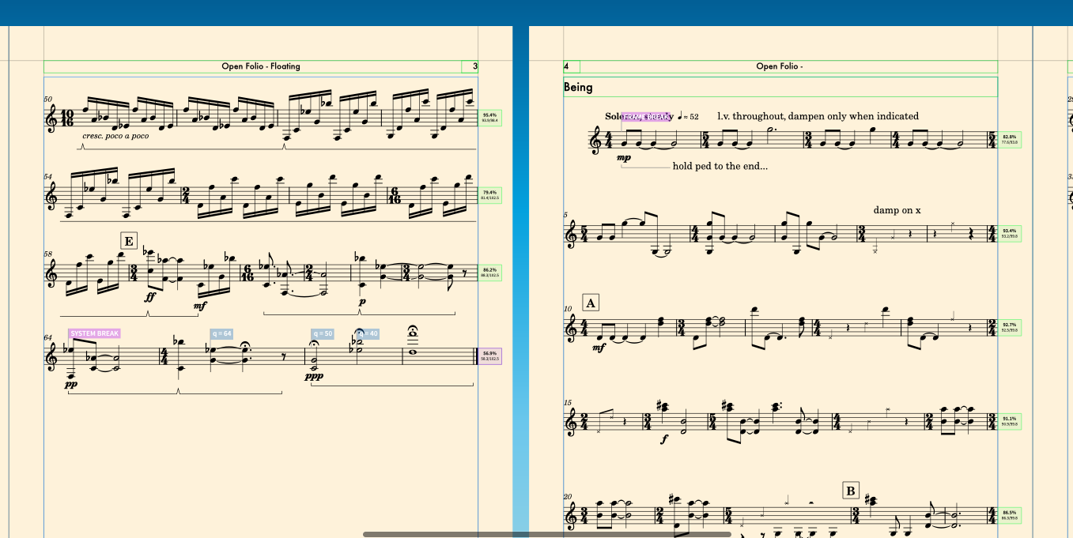The width and height of the screenshot is (1073, 538).
Task: Click bar number 15 on page 4
Action: tap(567, 403)
